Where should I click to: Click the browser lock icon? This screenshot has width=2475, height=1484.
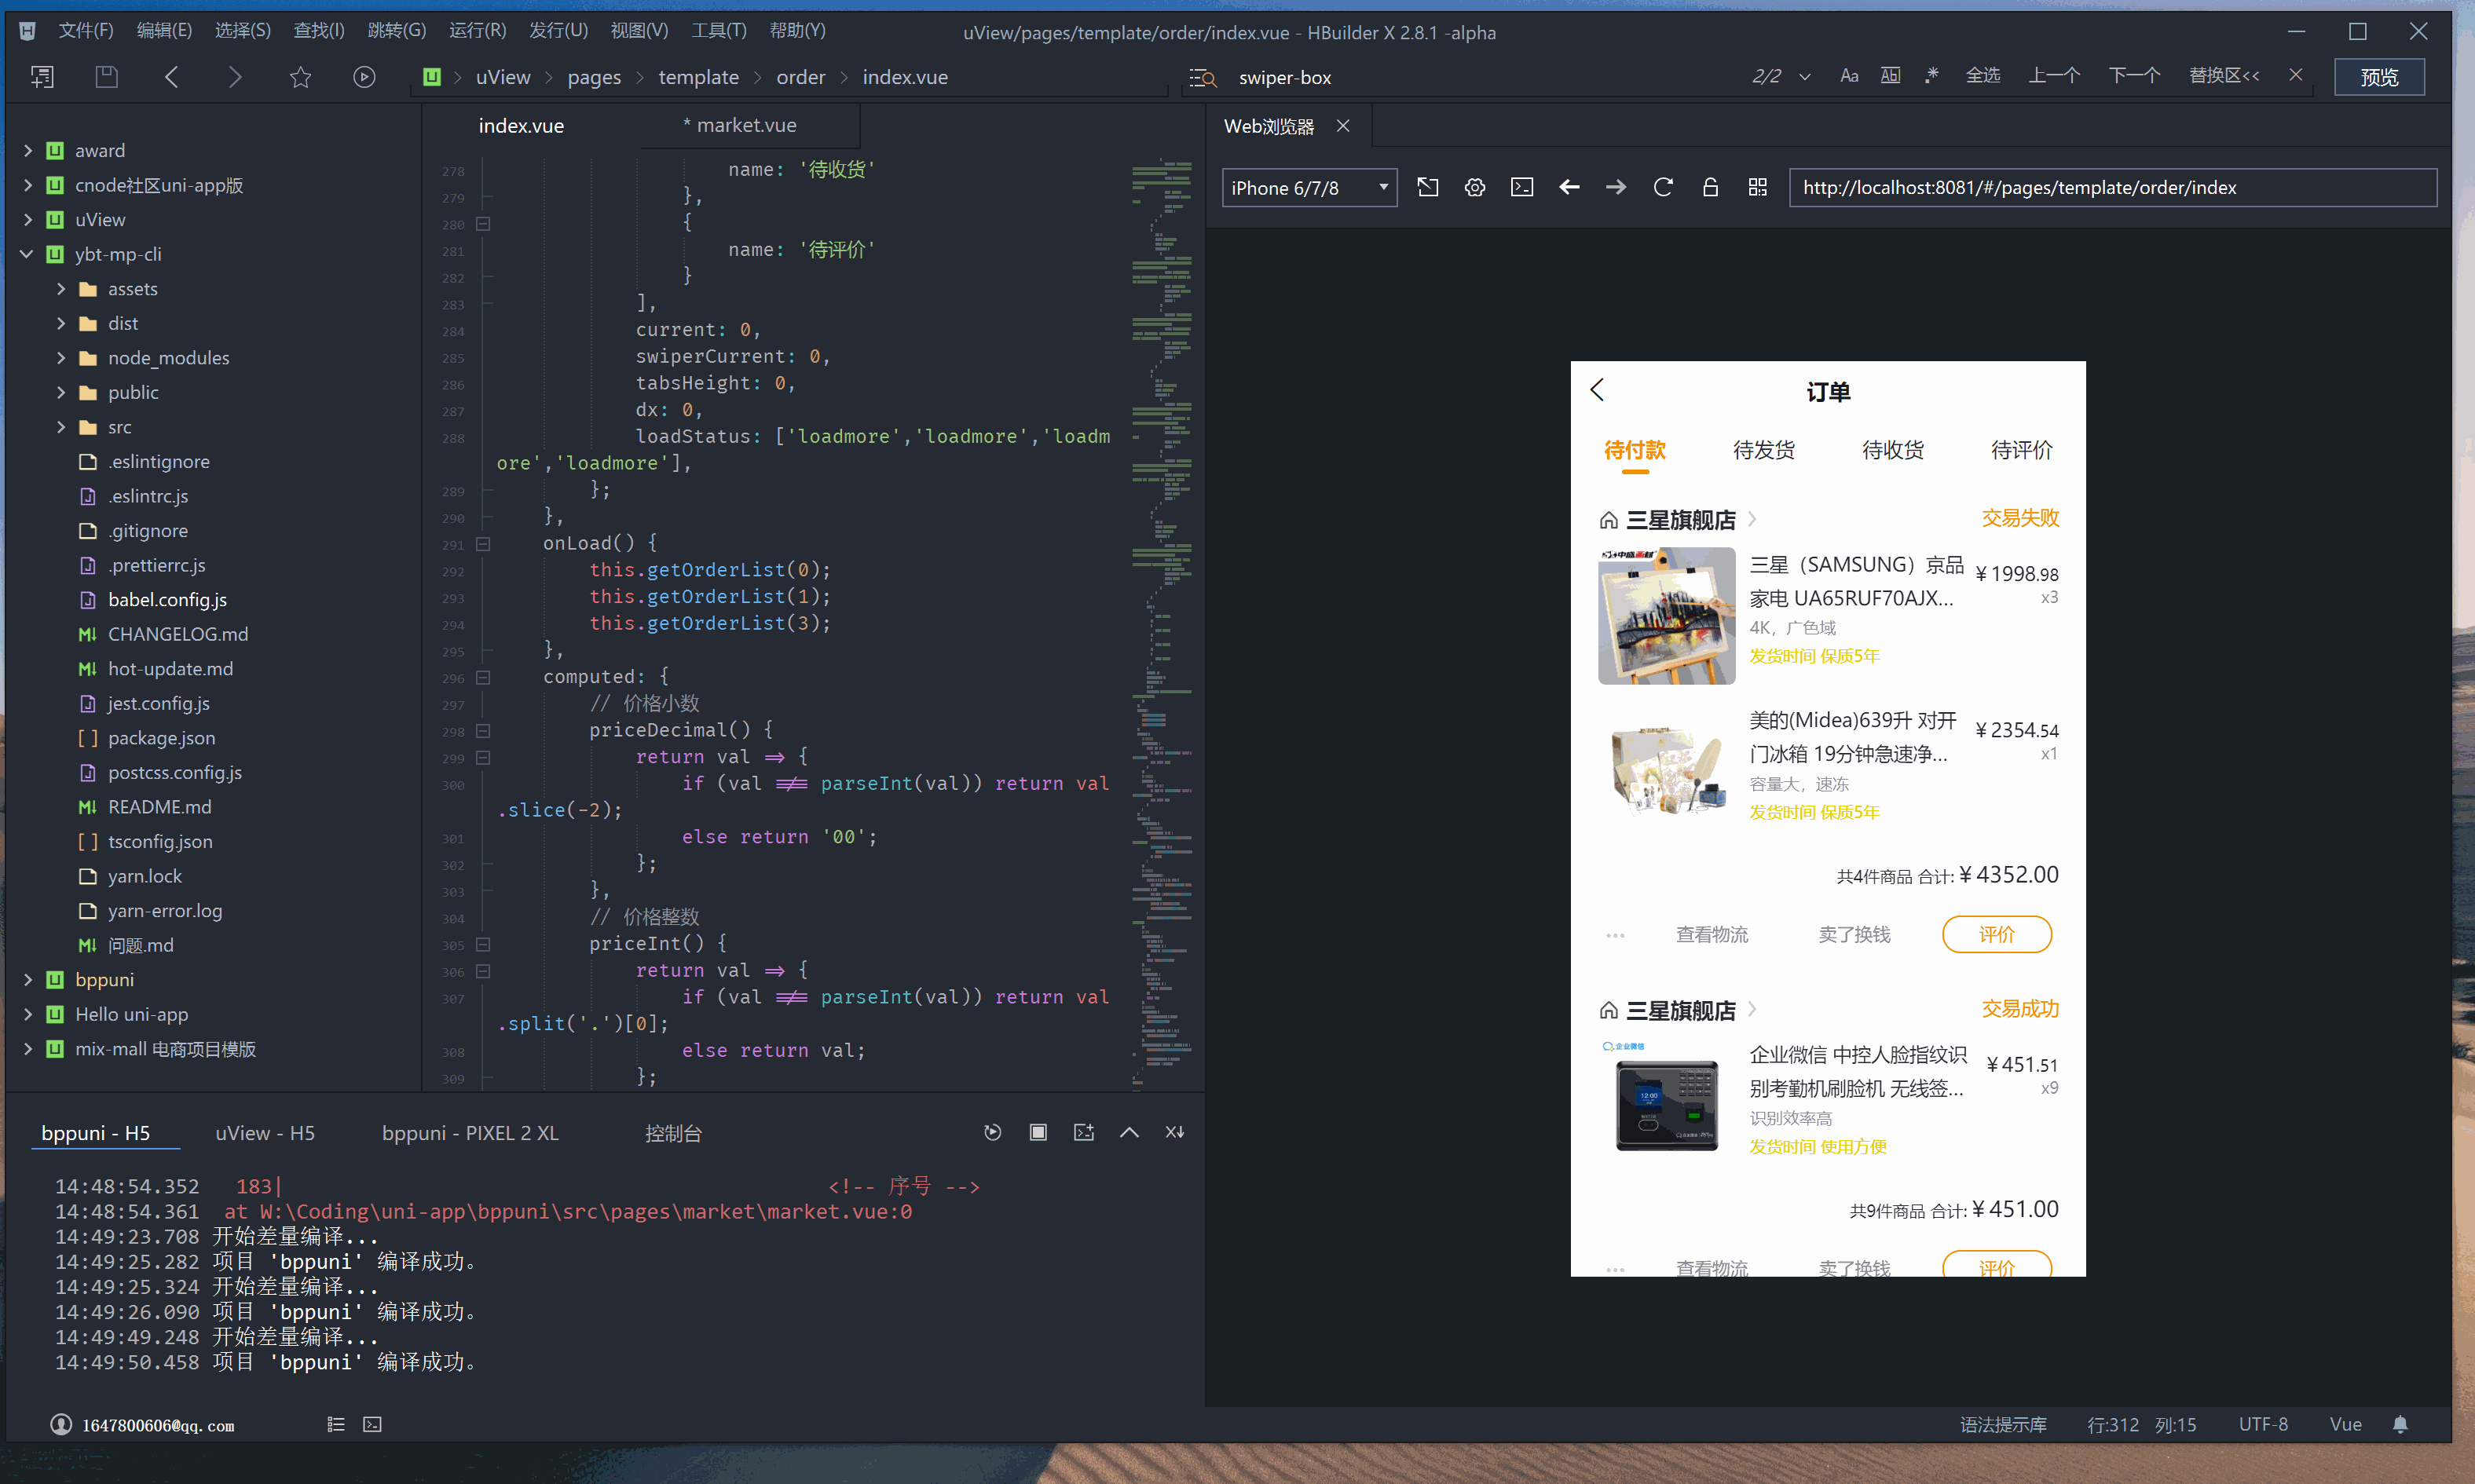(x=1710, y=187)
